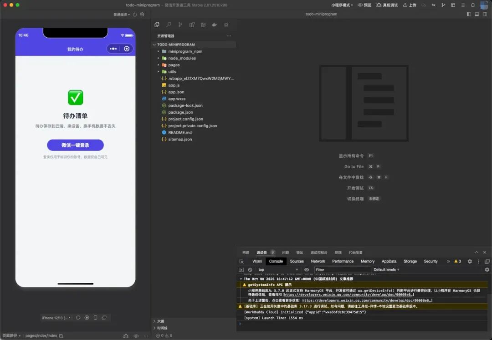This screenshot has height=340, width=492.
Task: Click the notification bell in the top toolbar
Action: 473,5
